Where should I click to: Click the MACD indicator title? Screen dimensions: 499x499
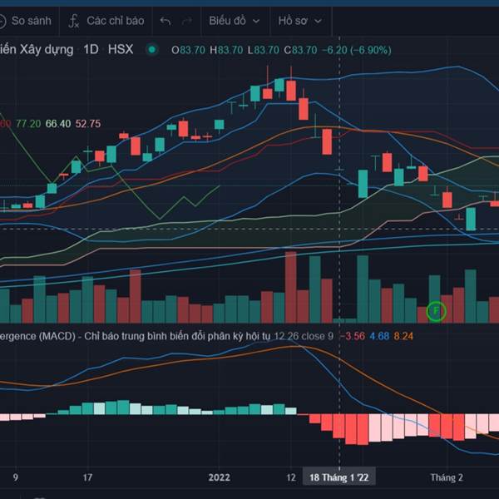coord(135,336)
